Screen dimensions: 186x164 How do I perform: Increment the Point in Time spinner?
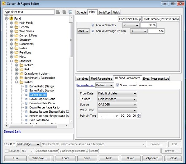click(139, 115)
